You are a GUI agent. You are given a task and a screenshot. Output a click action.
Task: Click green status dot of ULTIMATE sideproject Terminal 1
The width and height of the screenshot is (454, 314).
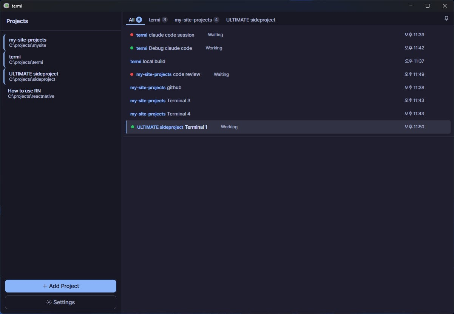pos(133,127)
